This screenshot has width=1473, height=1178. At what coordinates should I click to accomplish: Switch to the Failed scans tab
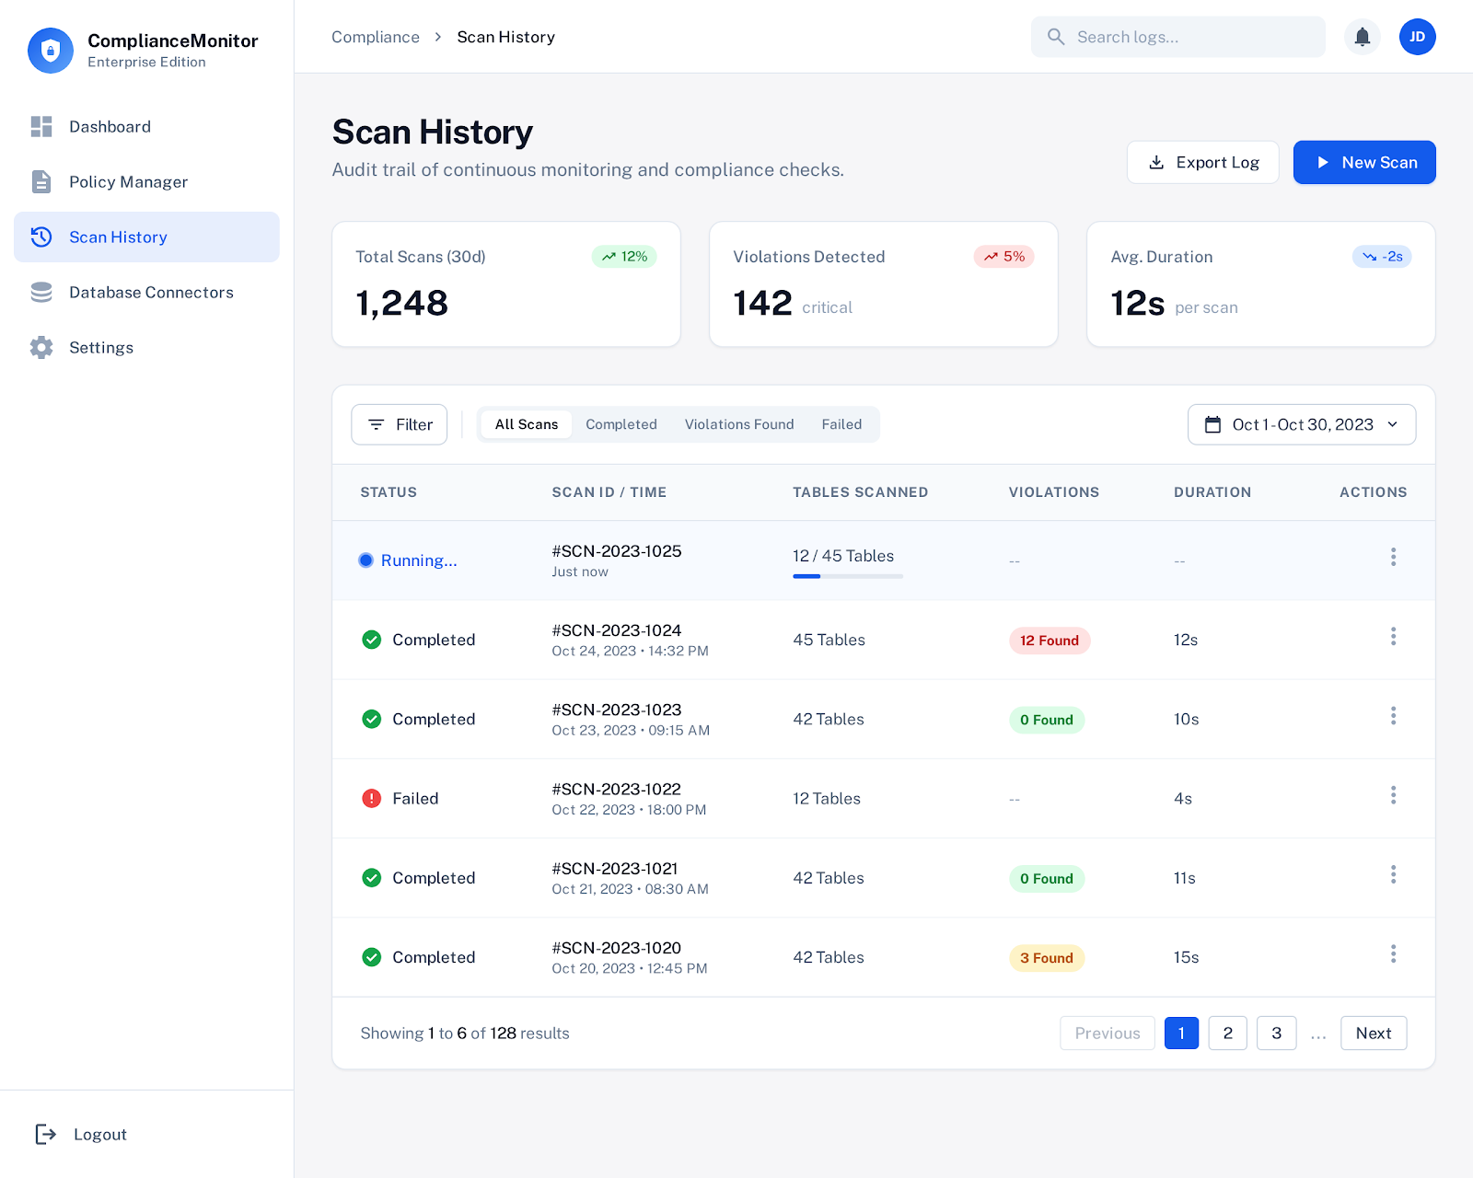click(841, 424)
